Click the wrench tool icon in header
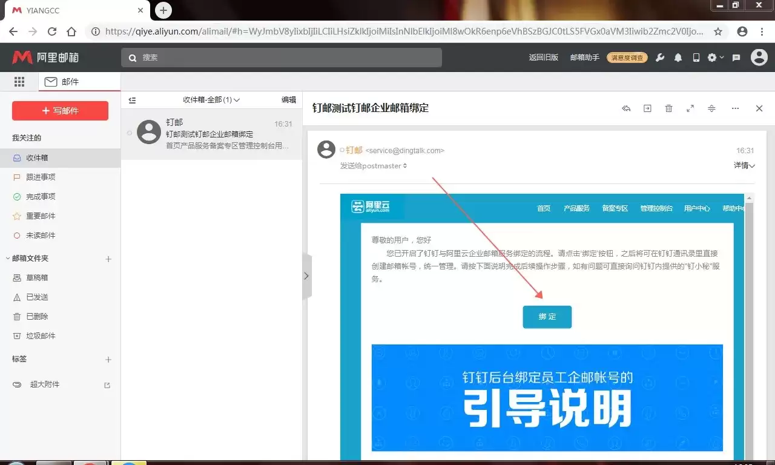Viewport: 775px width, 465px height. pyautogui.click(x=660, y=58)
